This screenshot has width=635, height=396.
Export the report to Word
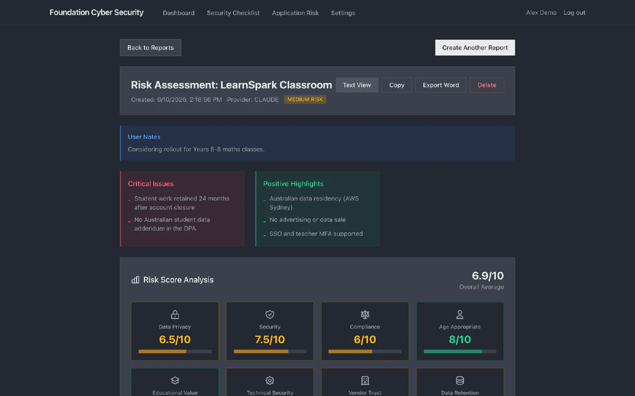tap(441, 85)
